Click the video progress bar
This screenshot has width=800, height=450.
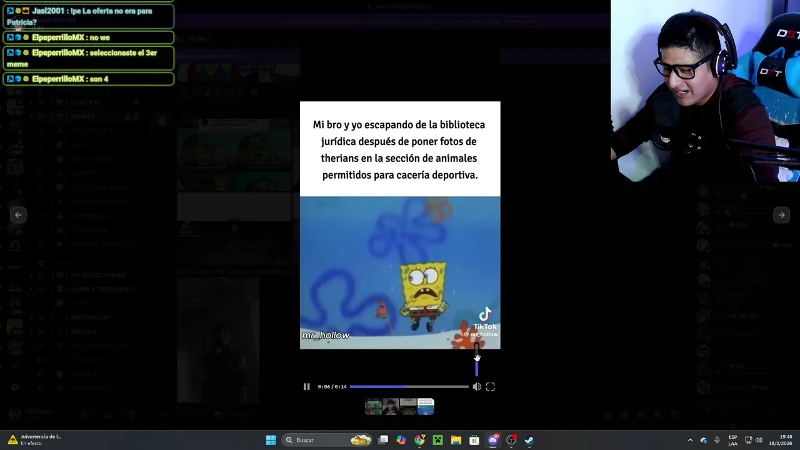(409, 387)
